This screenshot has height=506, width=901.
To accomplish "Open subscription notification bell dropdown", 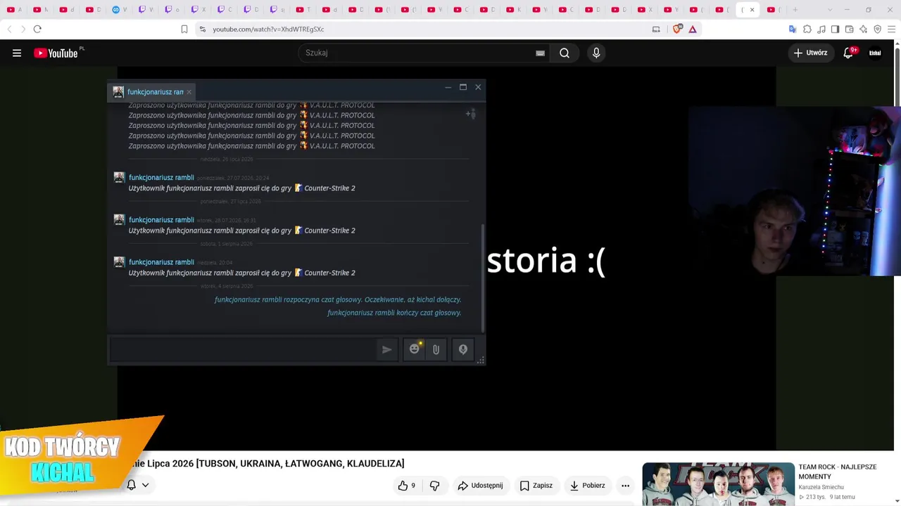I will point(137,485).
